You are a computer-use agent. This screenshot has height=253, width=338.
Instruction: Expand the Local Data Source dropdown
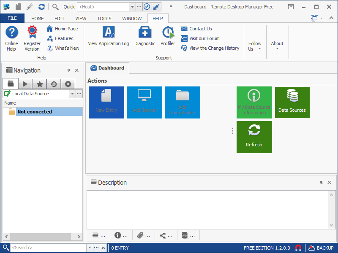[72, 94]
